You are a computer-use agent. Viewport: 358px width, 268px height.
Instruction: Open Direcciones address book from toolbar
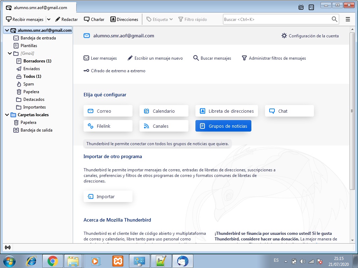pos(124,20)
